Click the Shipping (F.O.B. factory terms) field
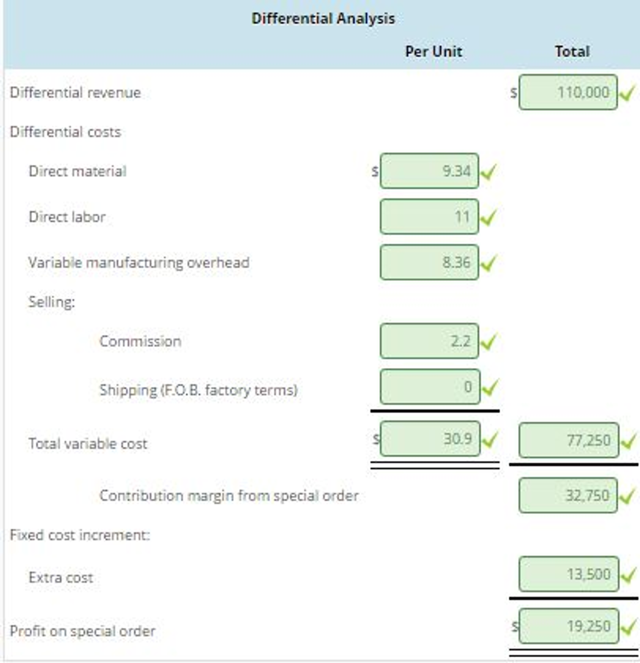Viewport: 640px width, 663px height. coord(430,387)
